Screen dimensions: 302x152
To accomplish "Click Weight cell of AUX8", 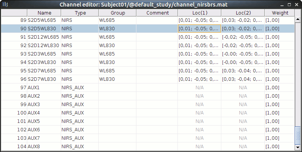I will (280, 147).
